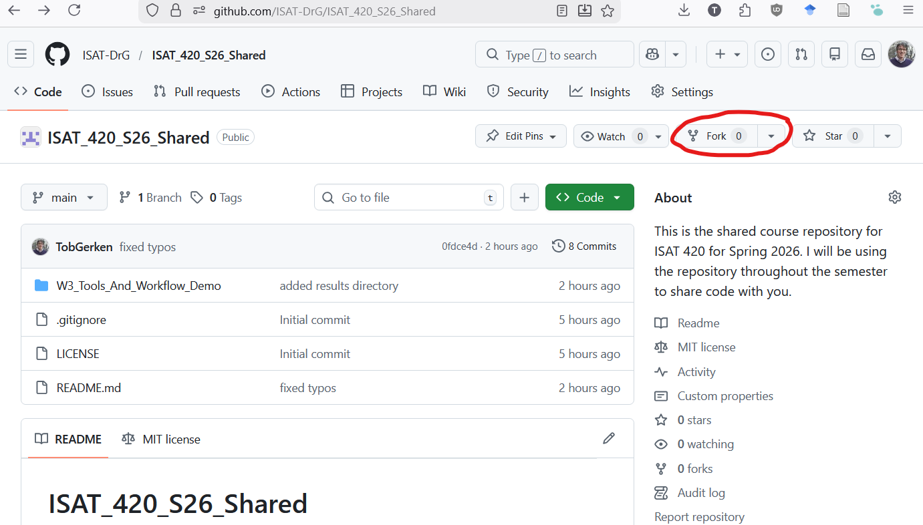Click the About settings gear icon
923x525 pixels.
[894, 197]
